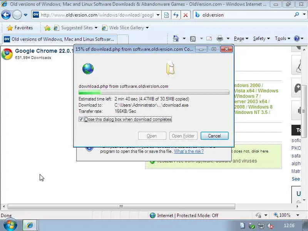Minimize the download dialog window
This screenshot has width=308, height=231.
[x=201, y=49]
